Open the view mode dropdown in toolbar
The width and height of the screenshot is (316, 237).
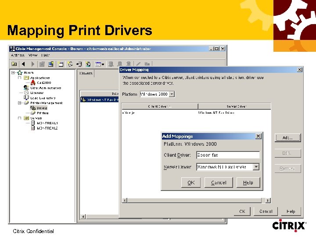pos(100,64)
